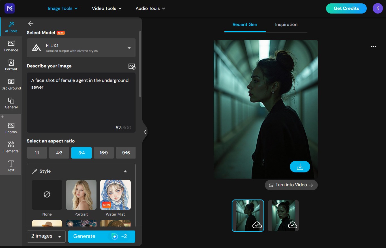
Task: Click the "Describe your image" label
Action: (x=49, y=66)
